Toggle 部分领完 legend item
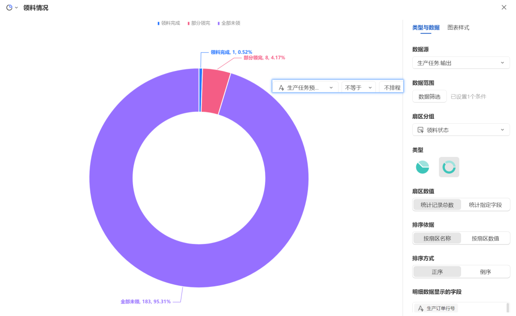The width and height of the screenshot is (516, 316). click(x=199, y=23)
